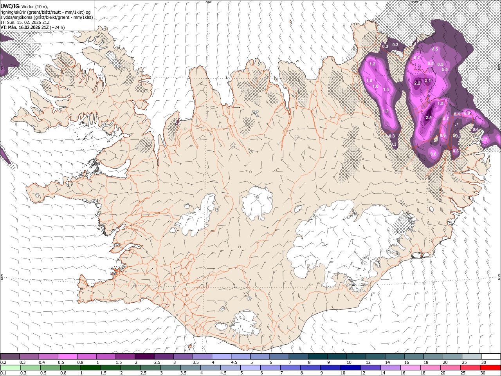501x376 pixels.
Task: Pick the light pink 16 rain legend swatch
Action: pos(410,367)
